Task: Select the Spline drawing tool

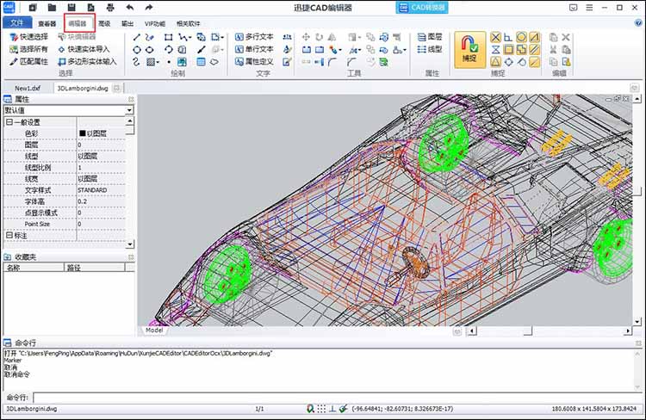Action: 137,62
